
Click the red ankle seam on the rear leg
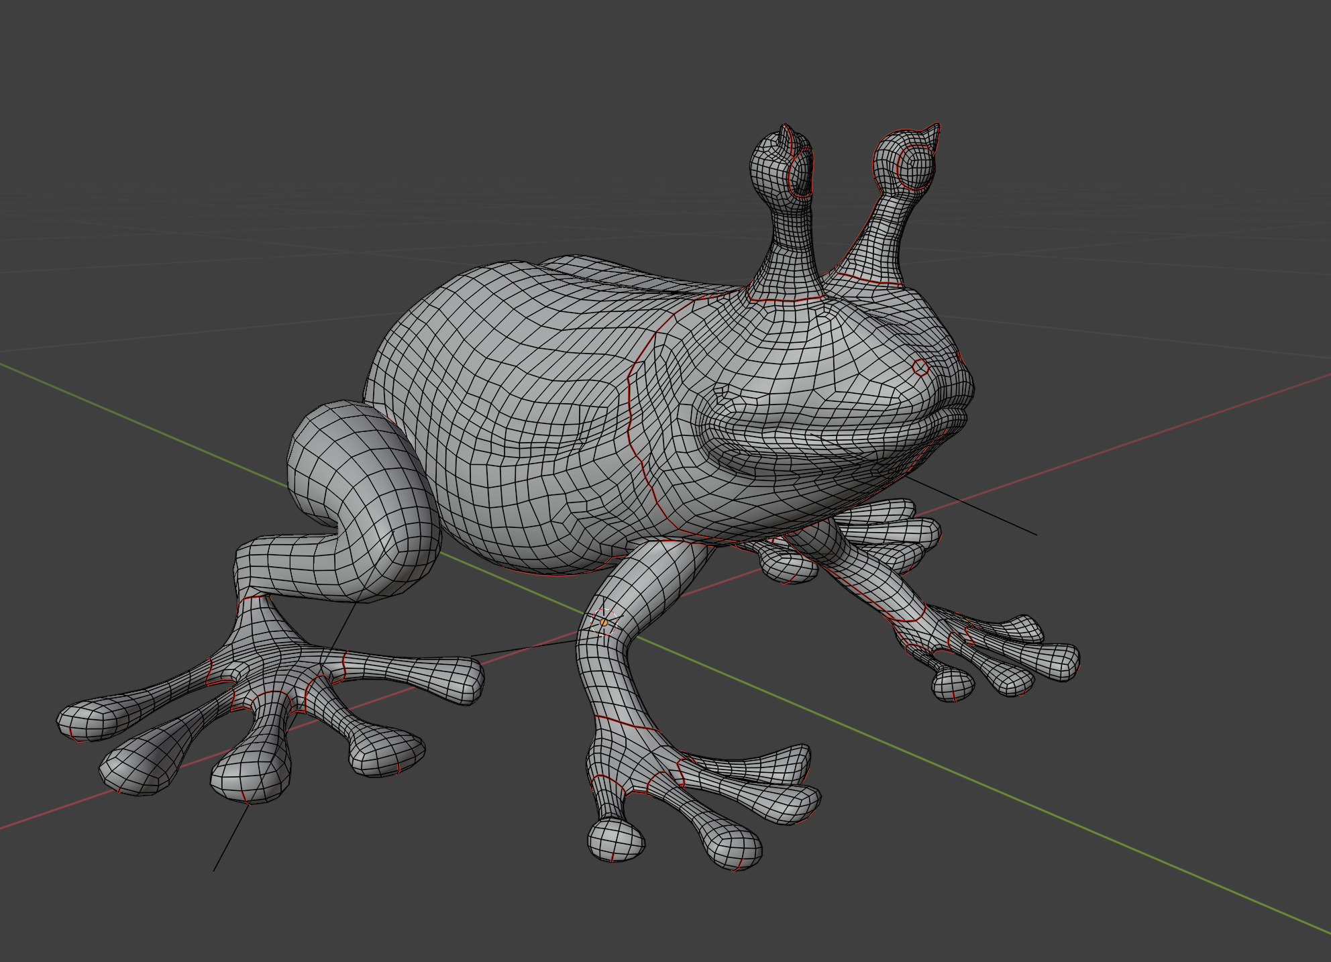click(x=254, y=596)
